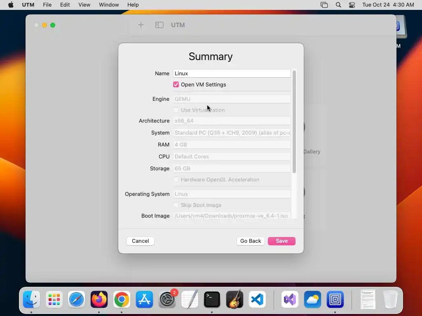Screen dimensions: 422x316
Task: Toggle Hardware OpenGL Acceleration checkbox
Action: tap(176, 179)
